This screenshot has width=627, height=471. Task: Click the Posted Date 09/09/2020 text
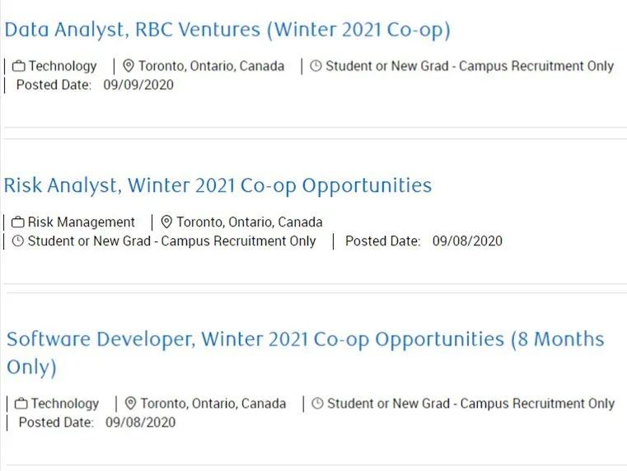[x=95, y=84]
